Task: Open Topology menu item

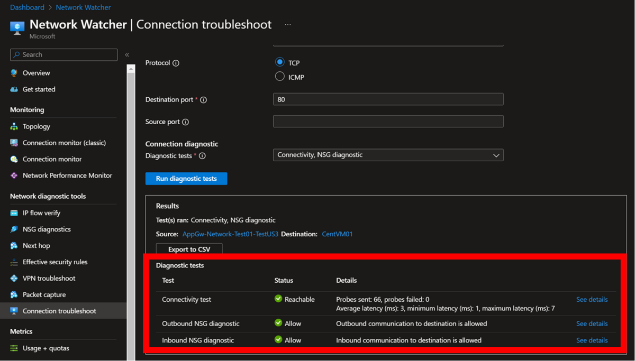Action: 37,126
